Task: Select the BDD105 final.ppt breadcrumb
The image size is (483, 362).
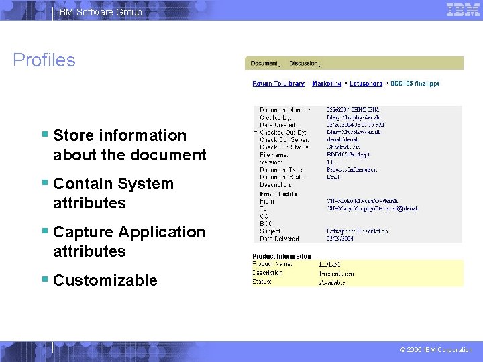Action: [415, 84]
